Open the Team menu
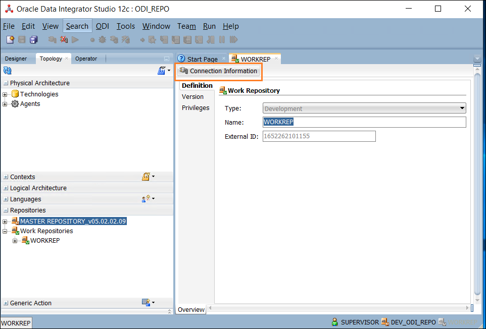The image size is (486, 329). coord(186,26)
